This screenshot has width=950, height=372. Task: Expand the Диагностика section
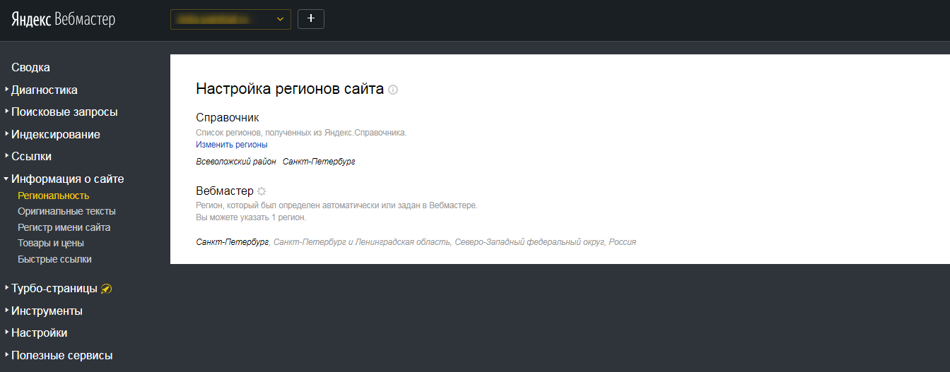[x=44, y=90]
